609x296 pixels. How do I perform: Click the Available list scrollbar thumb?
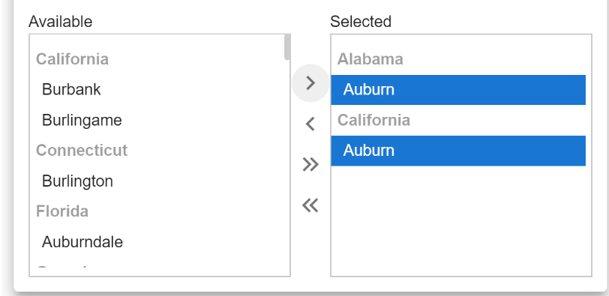(x=287, y=47)
